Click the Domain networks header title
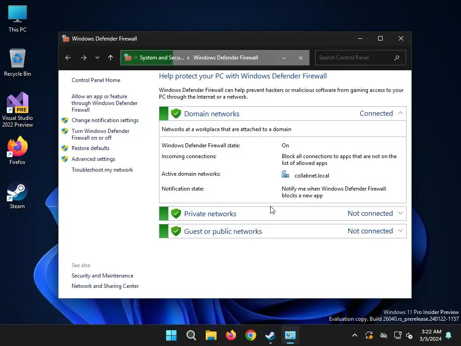 pos(212,114)
